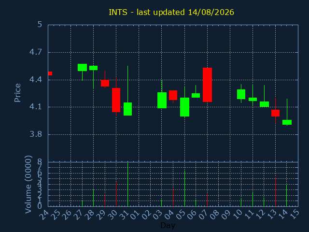This screenshot has height=232, width=309.
Task: Click the chart title INTS last updated
Action: coord(171,12)
